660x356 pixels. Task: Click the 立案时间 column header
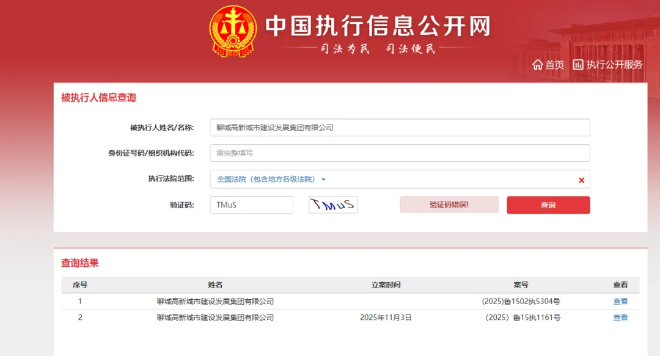386,285
